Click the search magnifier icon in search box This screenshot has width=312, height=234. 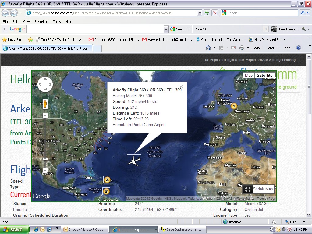[x=303, y=13]
